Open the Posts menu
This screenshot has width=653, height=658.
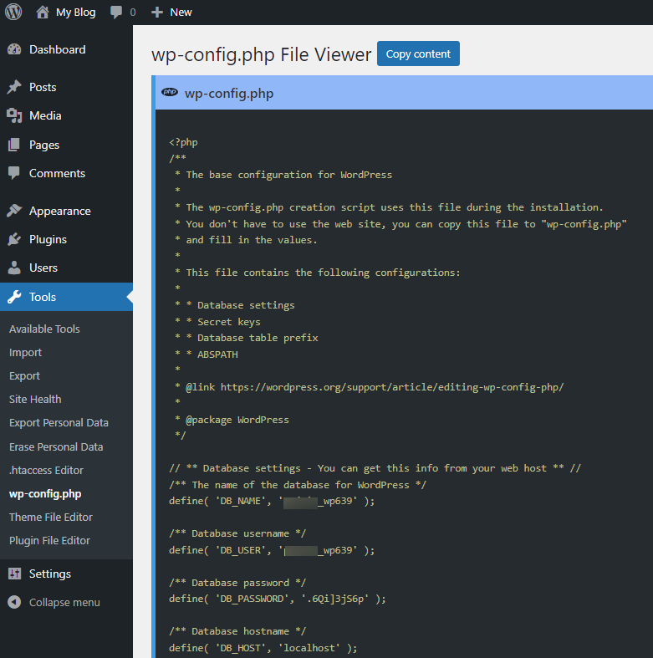pos(43,87)
